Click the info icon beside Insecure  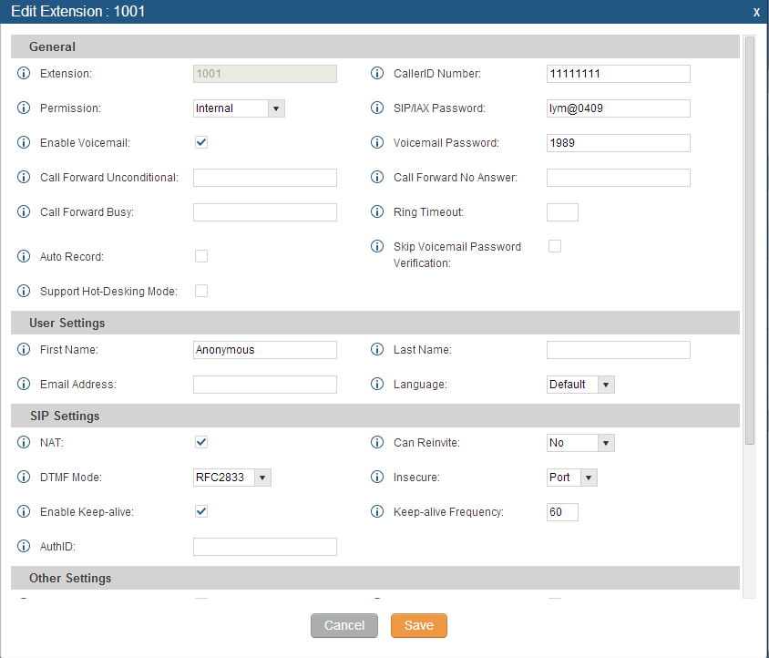(x=377, y=477)
